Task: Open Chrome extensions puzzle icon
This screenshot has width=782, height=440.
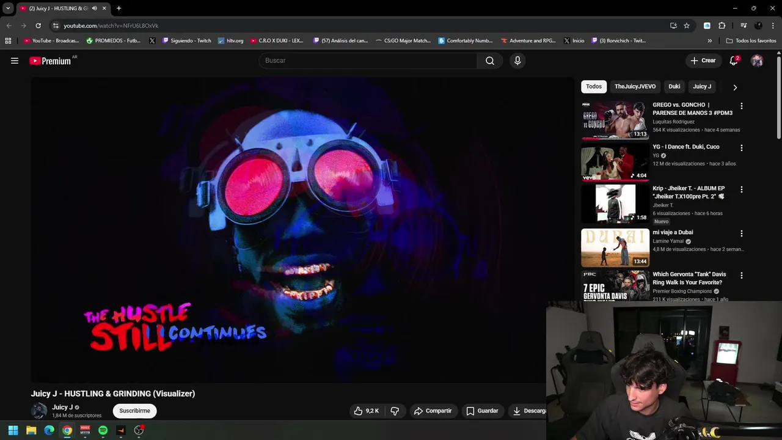Action: 722,26
